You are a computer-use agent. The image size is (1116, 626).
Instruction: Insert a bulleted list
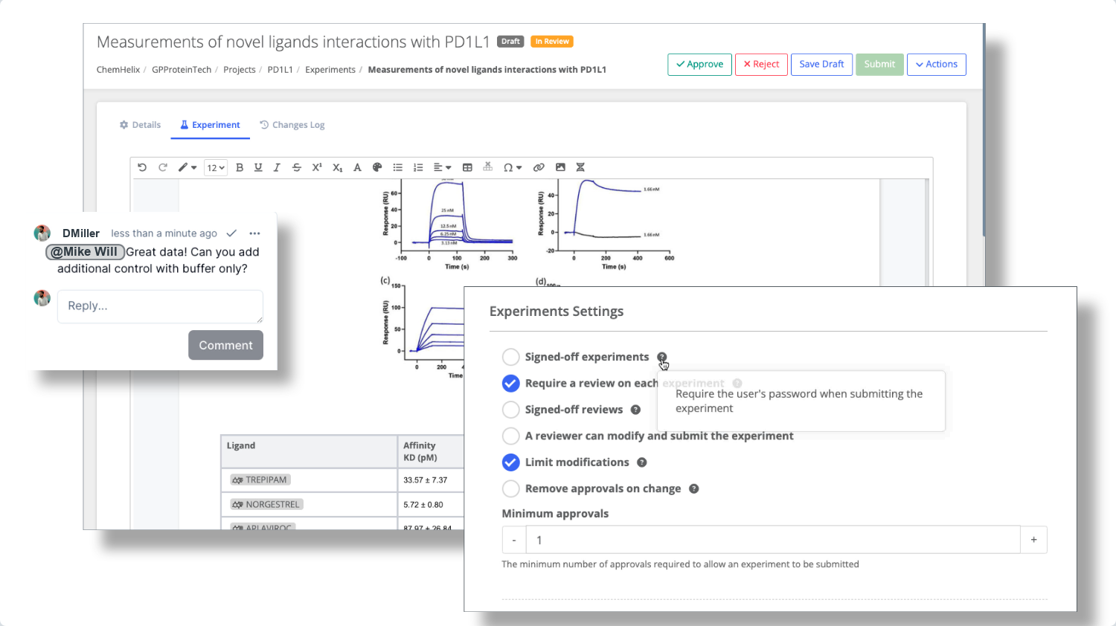coord(398,167)
